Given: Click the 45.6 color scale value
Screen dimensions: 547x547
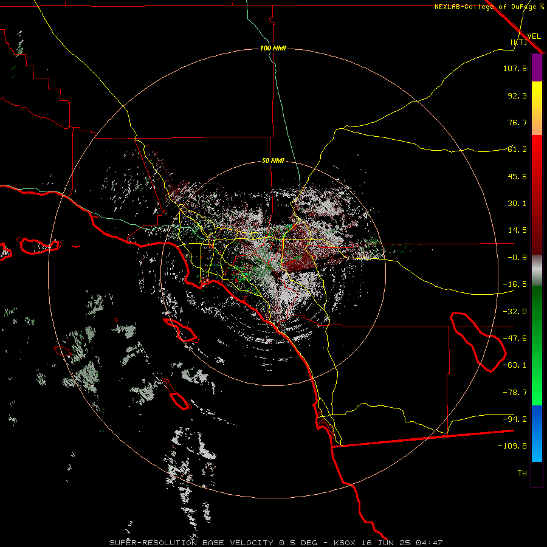Looking at the screenshot, I should pos(517,176).
